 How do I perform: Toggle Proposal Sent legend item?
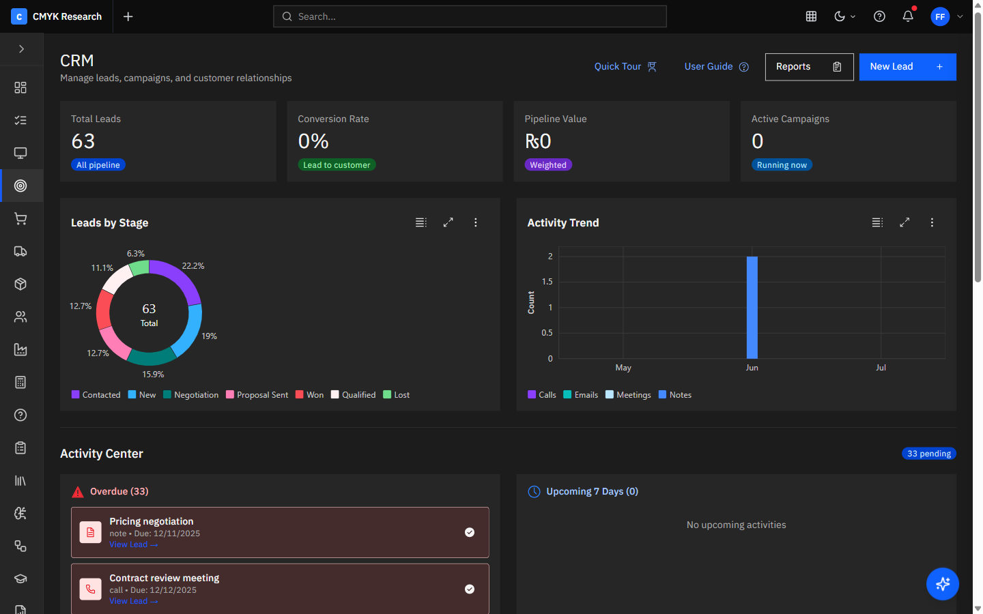[257, 395]
